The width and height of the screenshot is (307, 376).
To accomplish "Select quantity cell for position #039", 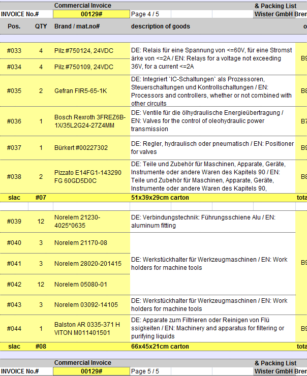I will [41, 221].
